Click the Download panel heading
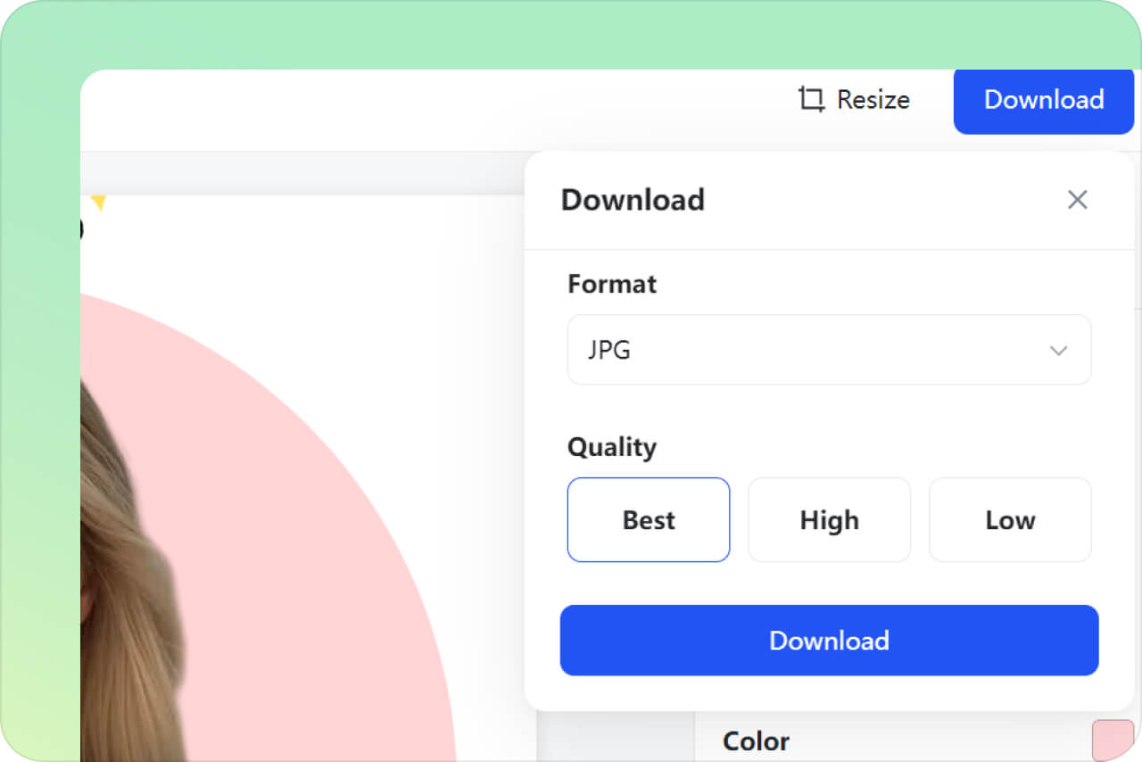The height and width of the screenshot is (762, 1142). pyautogui.click(x=633, y=200)
